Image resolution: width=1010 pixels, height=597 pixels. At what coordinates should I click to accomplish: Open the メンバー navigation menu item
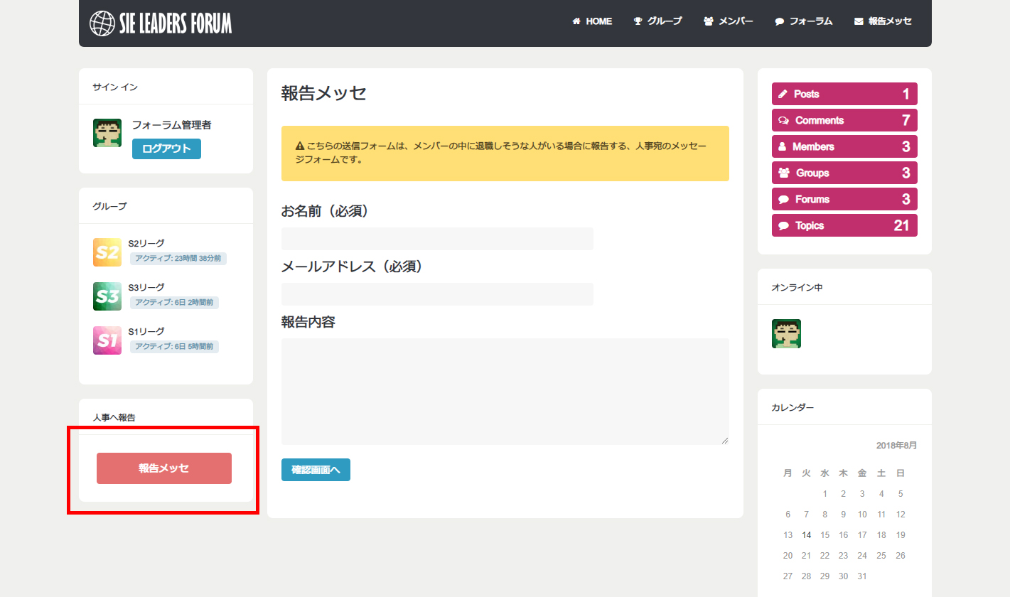tap(729, 21)
